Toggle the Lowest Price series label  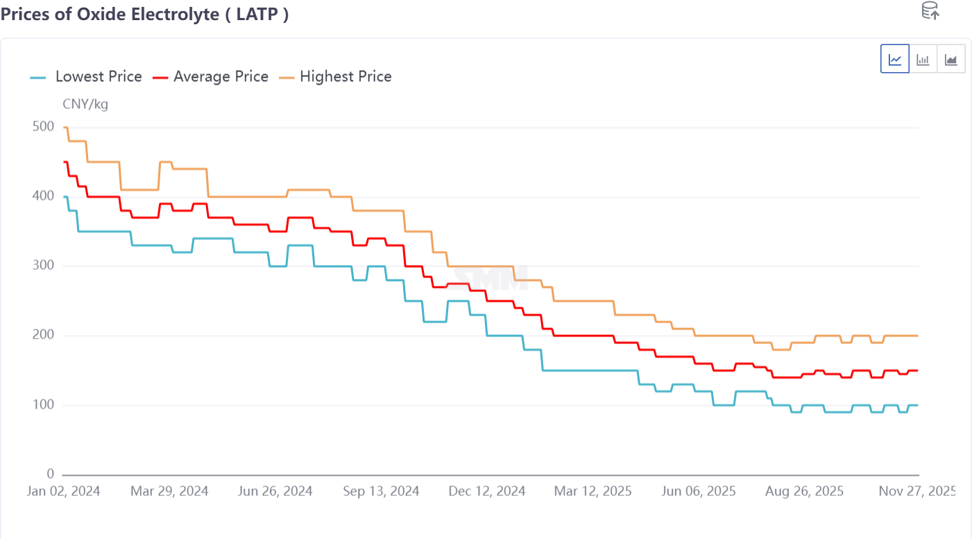pyautogui.click(x=99, y=77)
